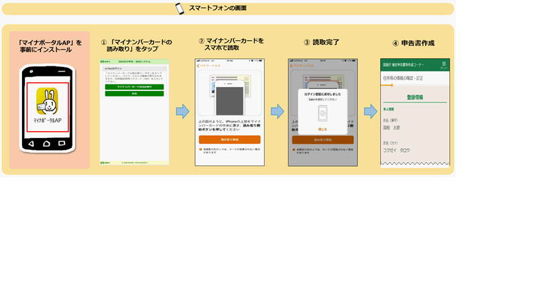The width and height of the screenshot is (549, 308).
Task: Tap the second green button below card reading
Action: pos(134,94)
